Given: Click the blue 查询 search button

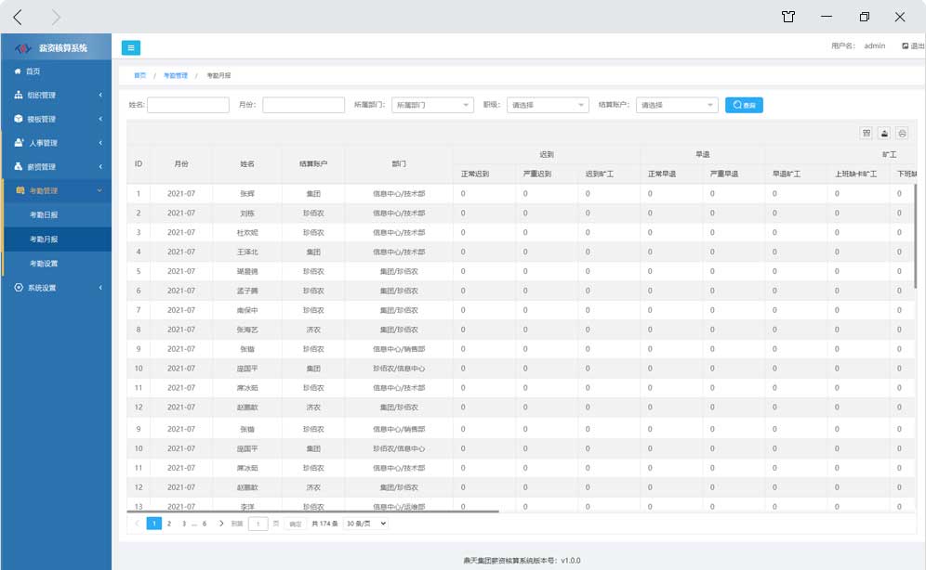Looking at the screenshot, I should coord(744,106).
